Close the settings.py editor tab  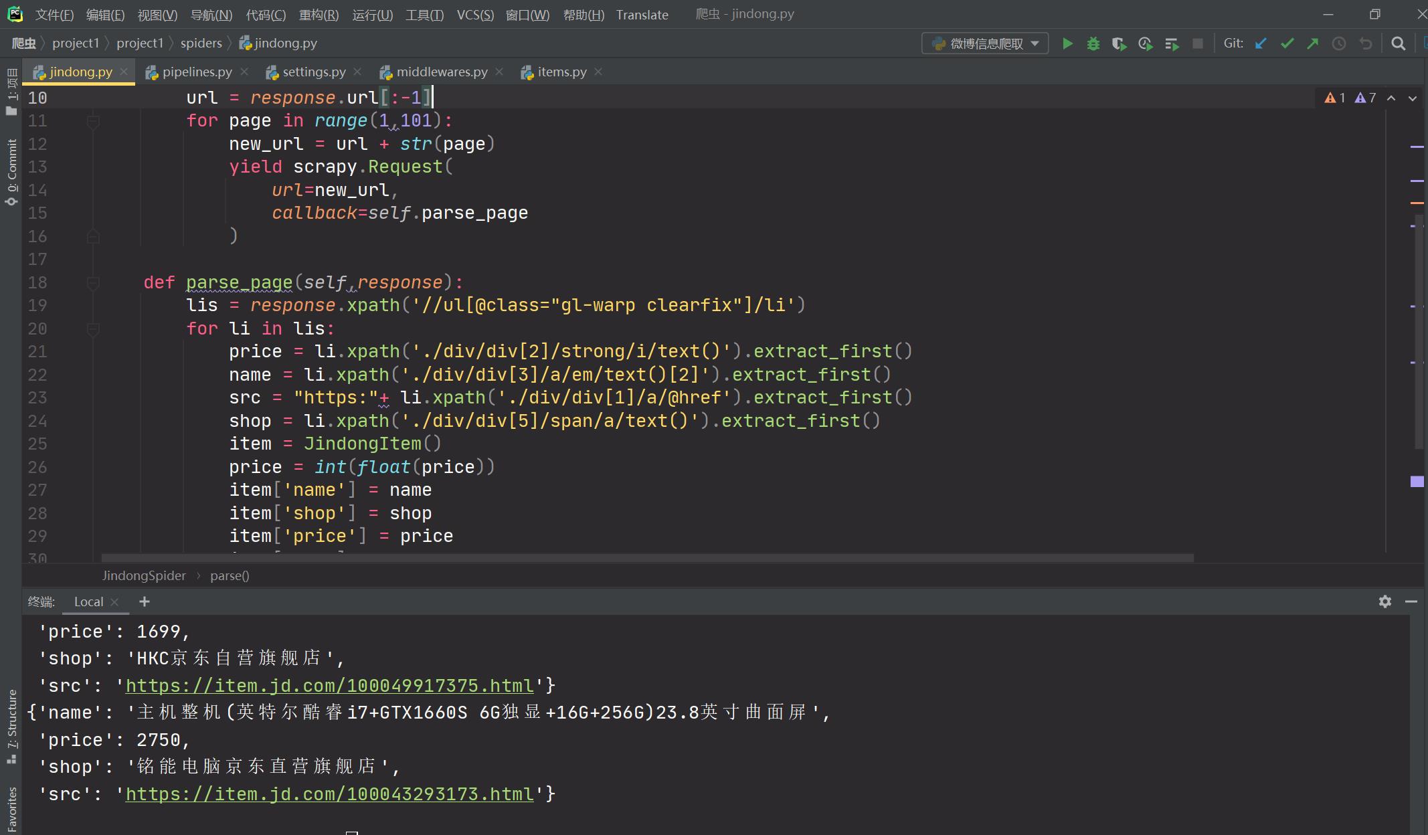357,72
